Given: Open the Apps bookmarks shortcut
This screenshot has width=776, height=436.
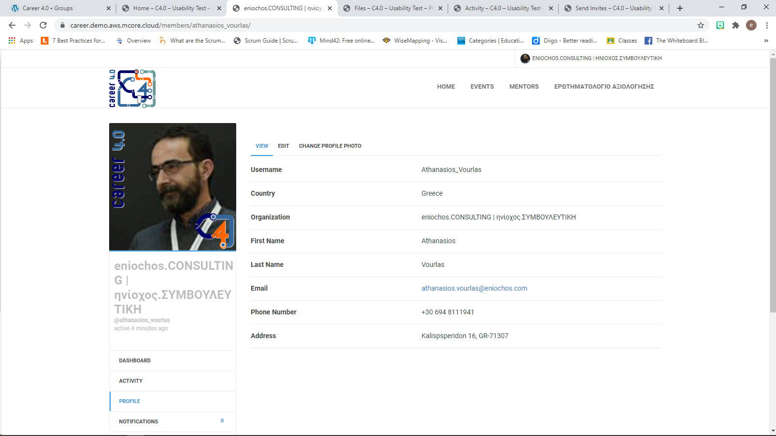Looking at the screenshot, I should tap(21, 41).
